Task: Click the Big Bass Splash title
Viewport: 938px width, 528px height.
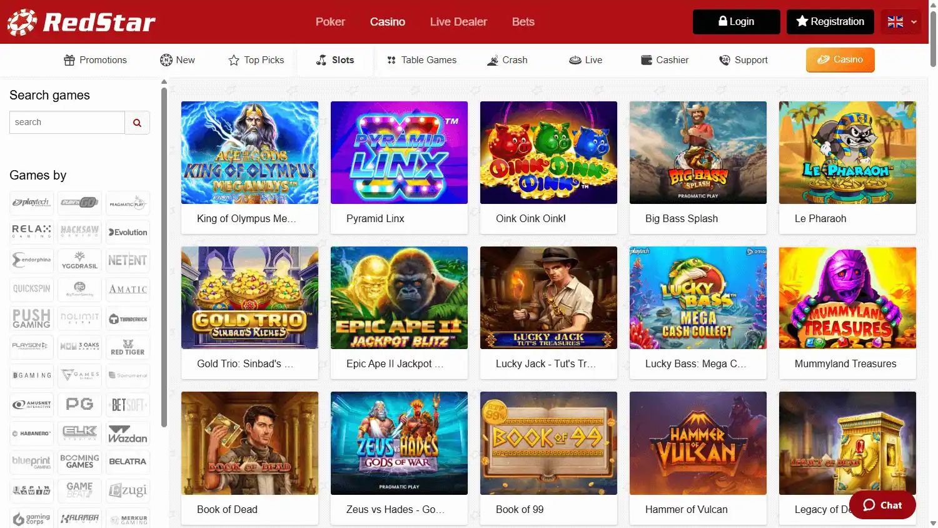Action: (x=682, y=219)
